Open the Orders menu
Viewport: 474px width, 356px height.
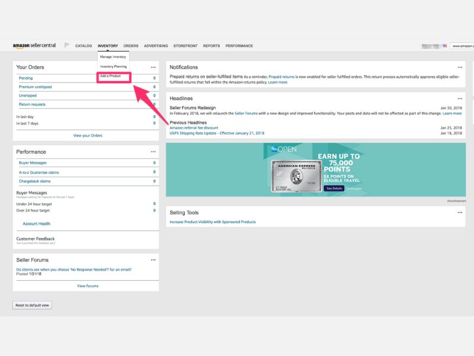[131, 46]
